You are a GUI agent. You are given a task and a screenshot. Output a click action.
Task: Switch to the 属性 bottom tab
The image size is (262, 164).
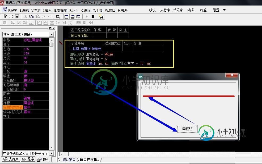click(x=43, y=160)
